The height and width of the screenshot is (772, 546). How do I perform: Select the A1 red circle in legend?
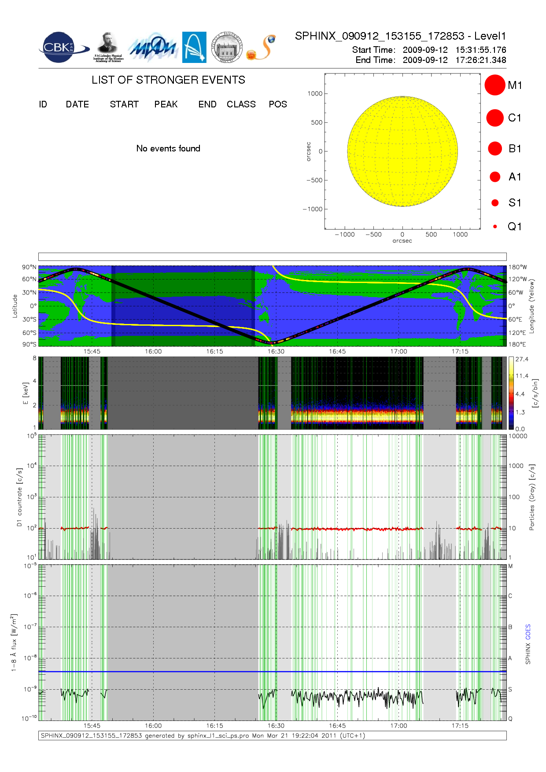coord(495,177)
